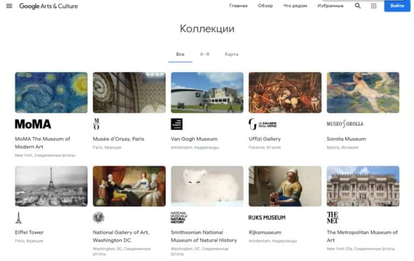
Task: Open The Metropolitan Museum of Art title
Action: (362, 236)
